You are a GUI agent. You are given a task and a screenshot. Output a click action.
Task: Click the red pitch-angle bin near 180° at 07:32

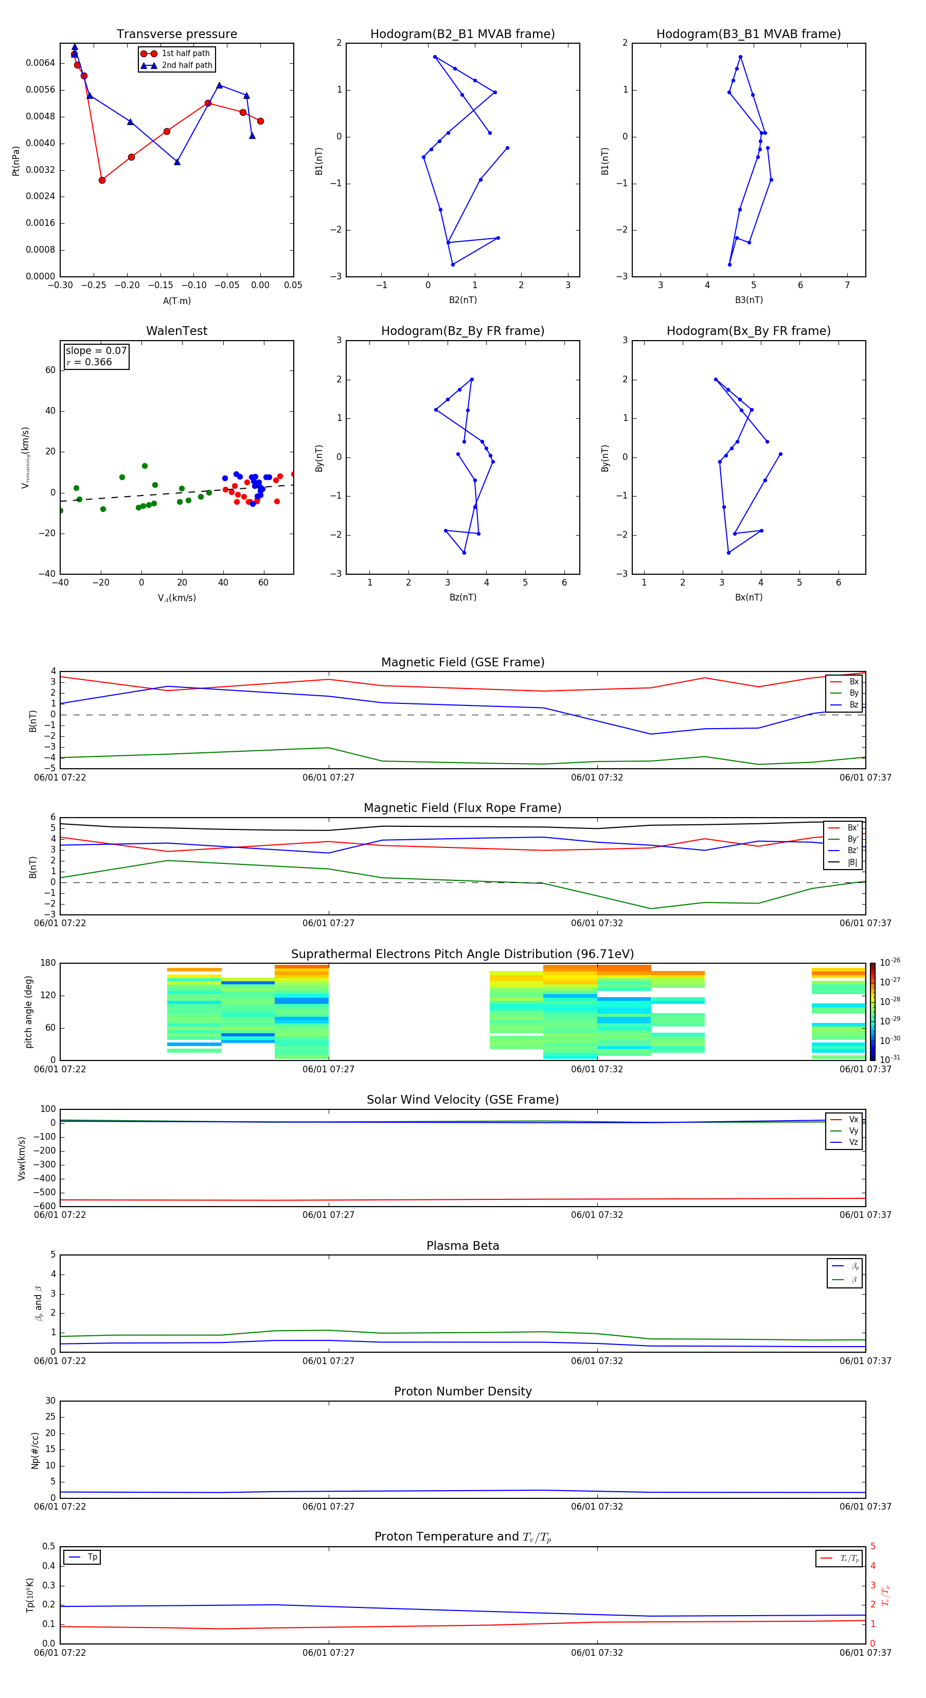point(624,969)
